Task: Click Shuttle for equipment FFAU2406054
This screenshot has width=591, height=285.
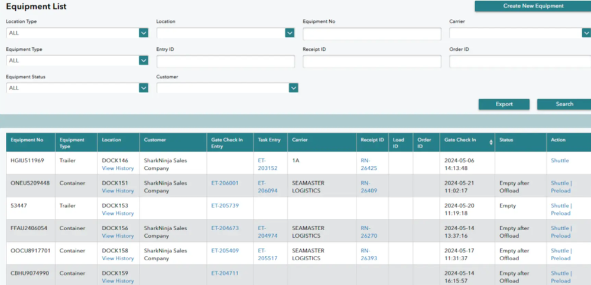Action: click(x=560, y=228)
